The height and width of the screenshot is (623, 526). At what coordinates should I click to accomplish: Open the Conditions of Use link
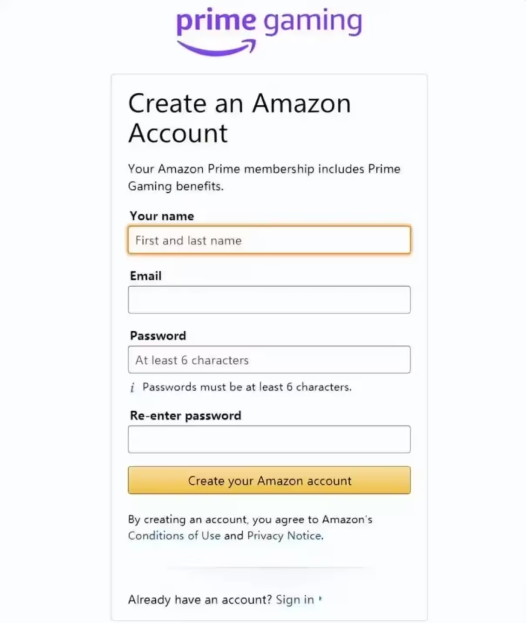pos(174,535)
